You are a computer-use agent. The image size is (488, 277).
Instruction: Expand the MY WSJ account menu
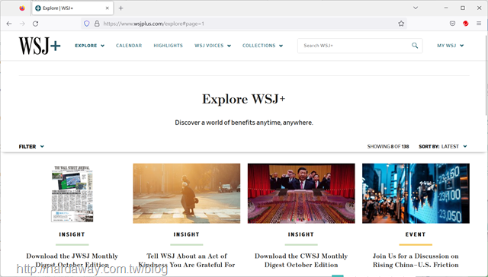451,46
